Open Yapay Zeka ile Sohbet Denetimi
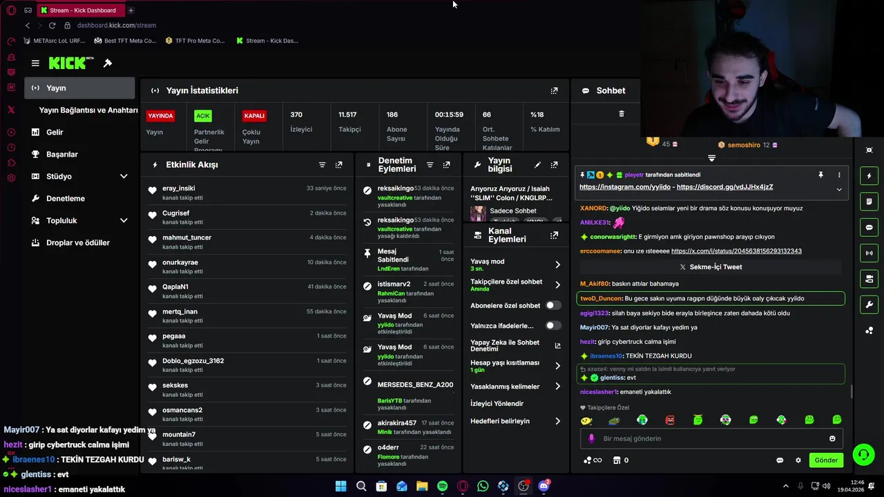This screenshot has width=884, height=497. click(x=515, y=346)
